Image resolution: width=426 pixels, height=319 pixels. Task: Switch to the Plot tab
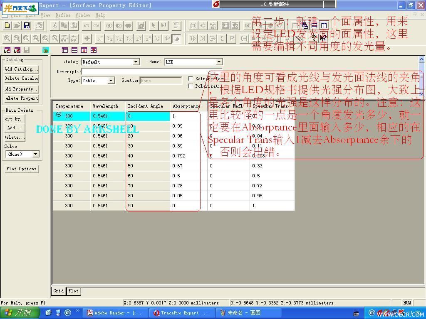tap(73, 291)
